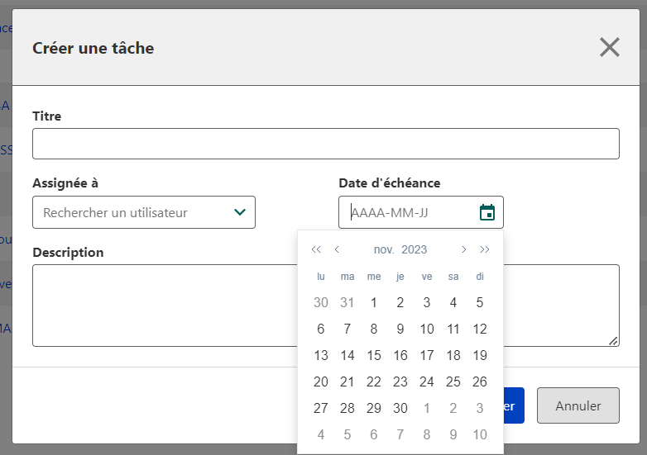Image resolution: width=647 pixels, height=455 pixels.
Task: Go to previous month in calendar
Action: [x=337, y=249]
